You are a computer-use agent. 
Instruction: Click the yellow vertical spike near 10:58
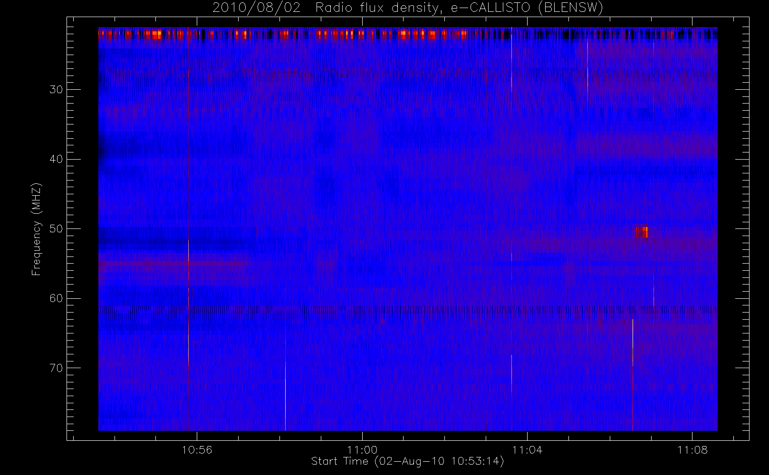point(285,359)
